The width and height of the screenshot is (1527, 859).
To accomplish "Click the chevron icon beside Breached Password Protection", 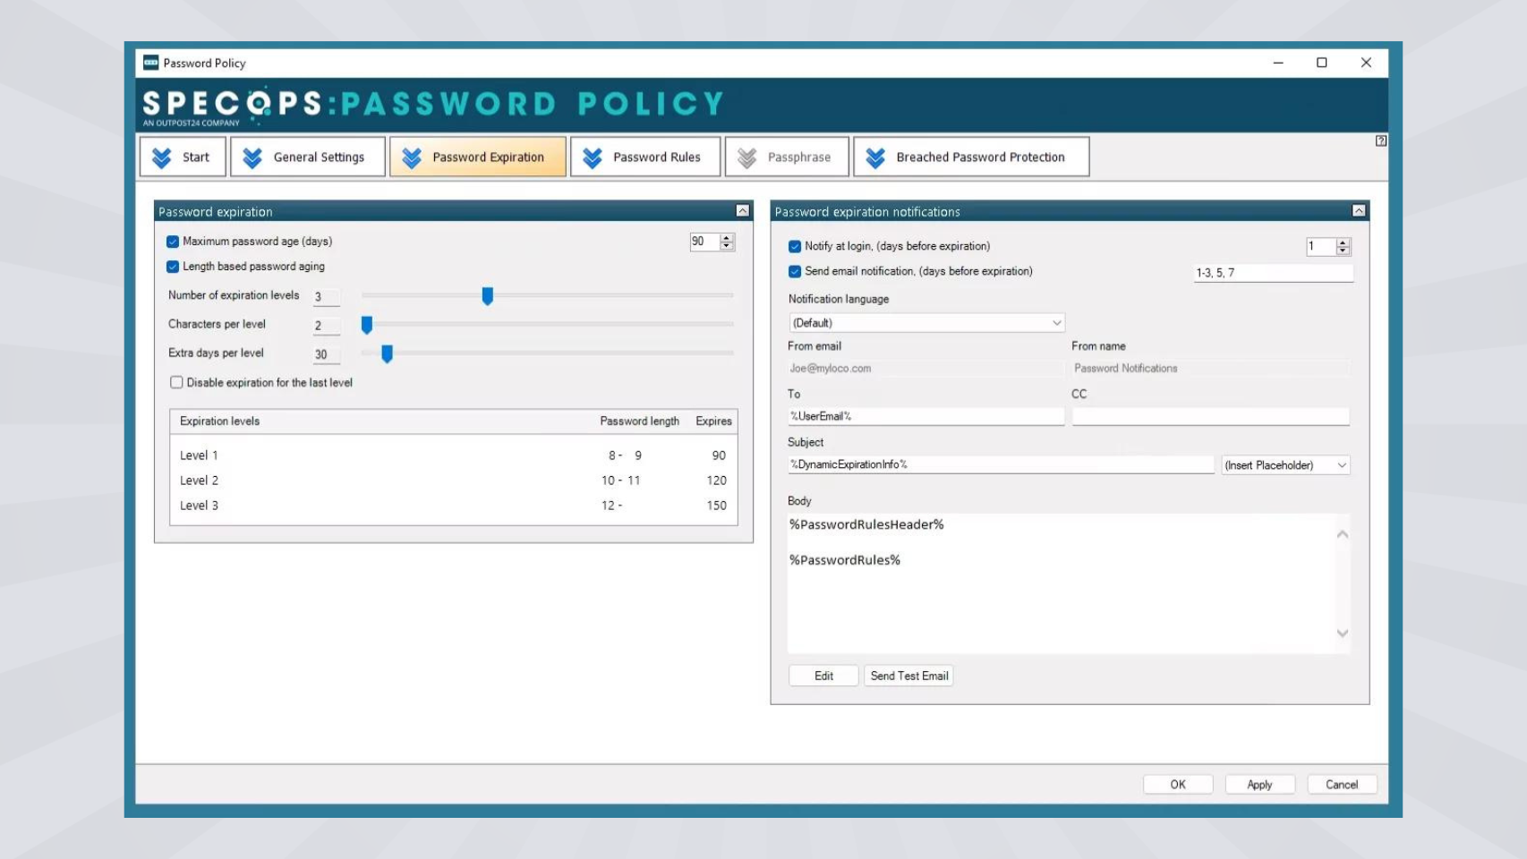I will pos(873,157).
